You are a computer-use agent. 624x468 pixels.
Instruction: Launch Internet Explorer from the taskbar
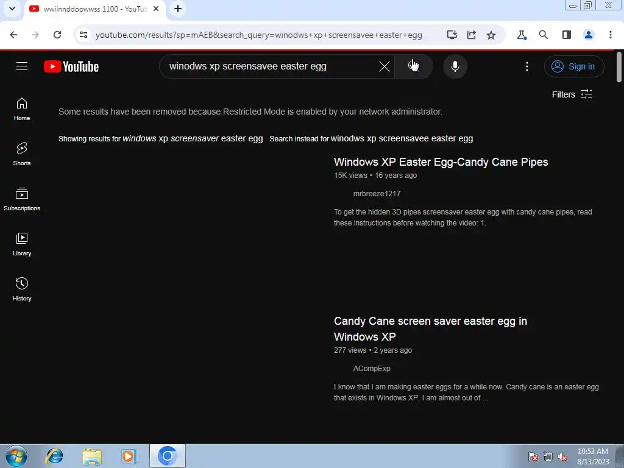54,456
